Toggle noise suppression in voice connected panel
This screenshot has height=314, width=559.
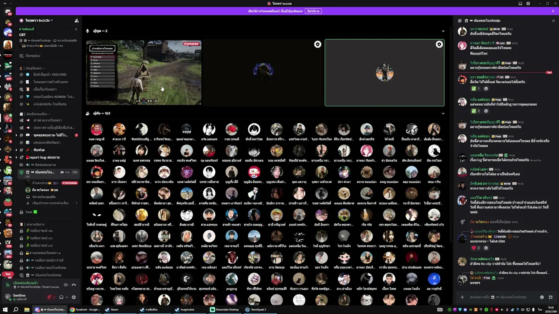click(x=66, y=285)
